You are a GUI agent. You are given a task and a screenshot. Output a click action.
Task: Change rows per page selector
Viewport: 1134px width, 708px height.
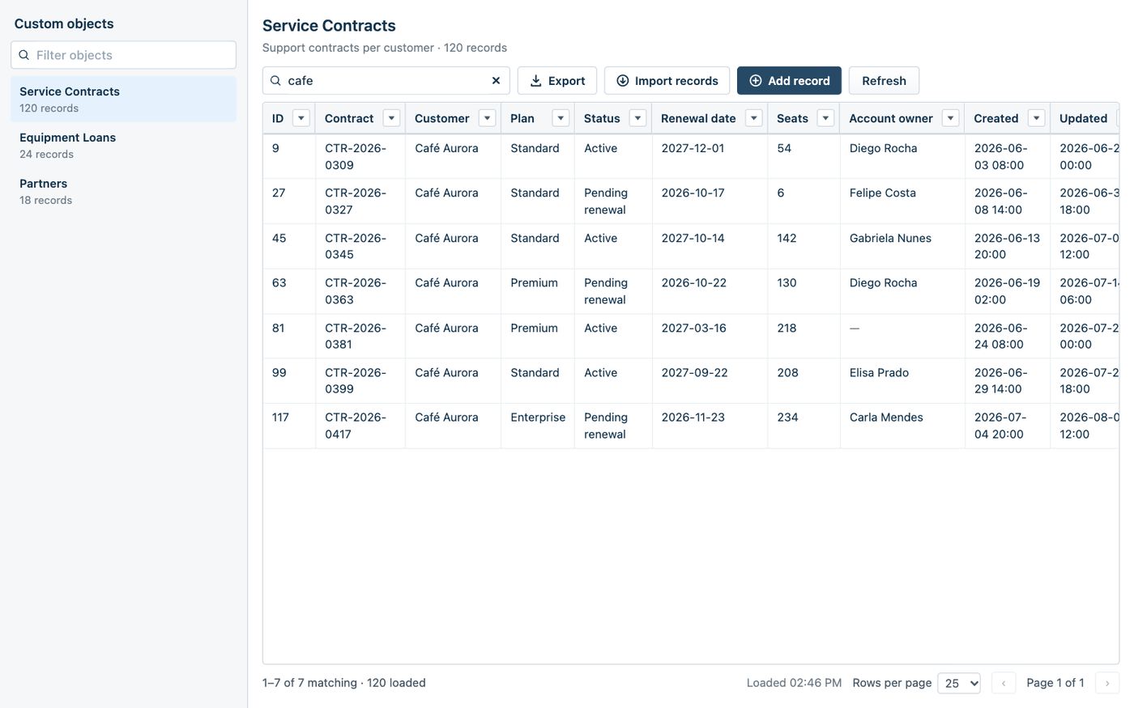click(959, 683)
